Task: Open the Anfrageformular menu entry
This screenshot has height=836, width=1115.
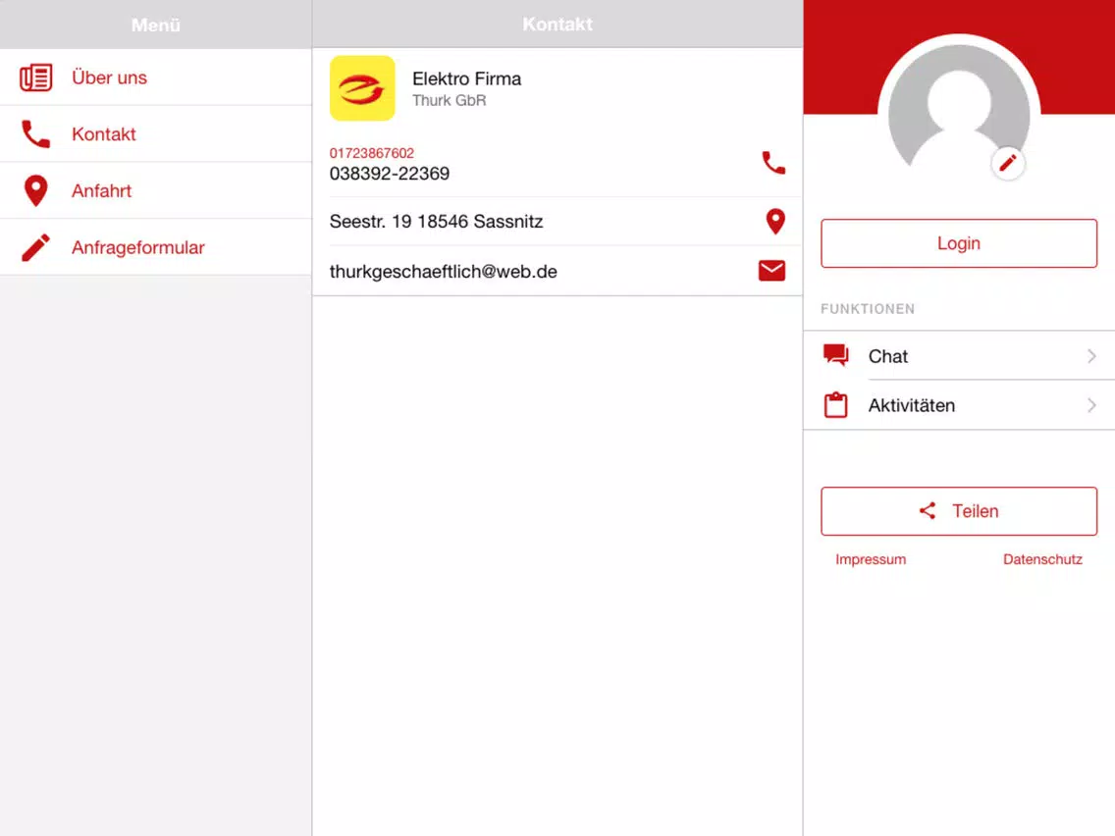Action: point(156,247)
